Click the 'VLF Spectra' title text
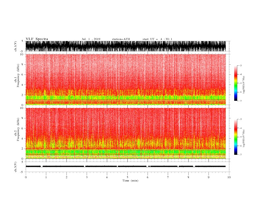 pyautogui.click(x=37, y=39)
